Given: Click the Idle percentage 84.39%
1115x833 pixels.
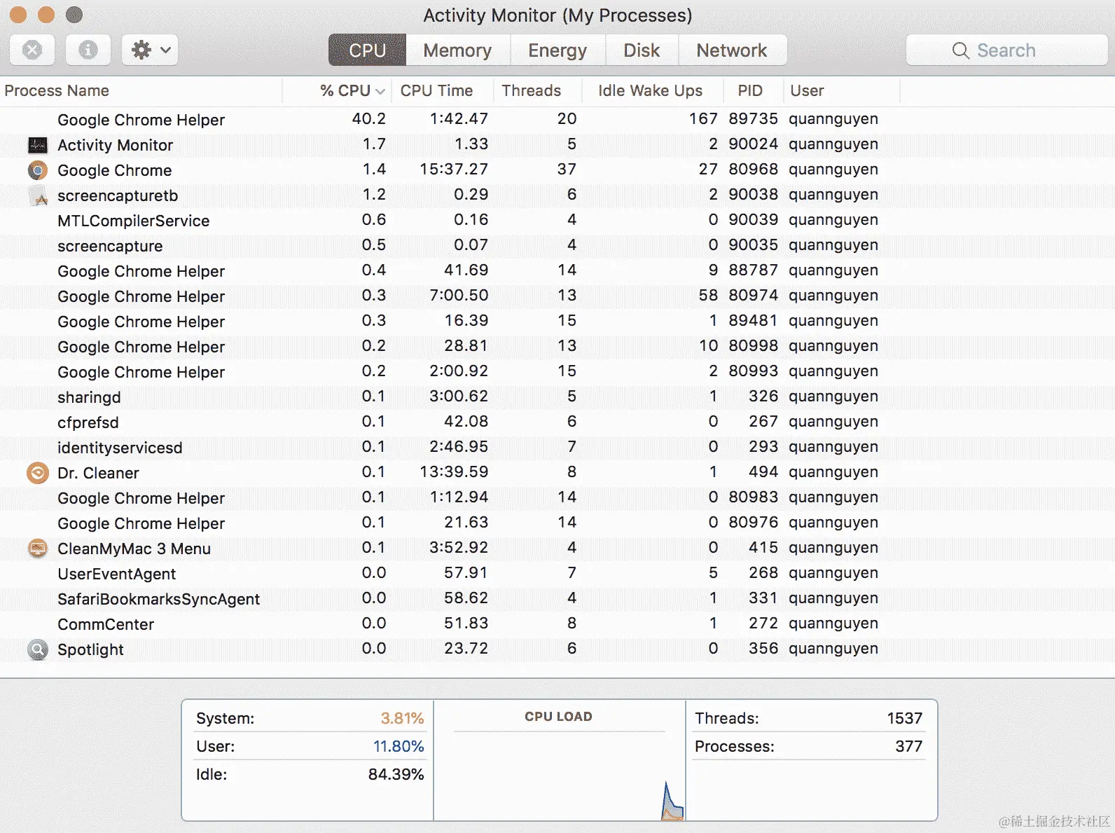Looking at the screenshot, I should (396, 774).
